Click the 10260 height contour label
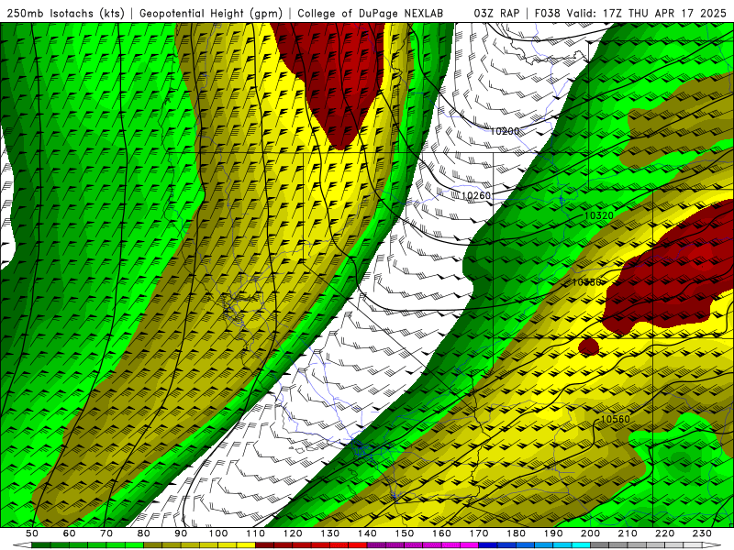 tap(475, 195)
